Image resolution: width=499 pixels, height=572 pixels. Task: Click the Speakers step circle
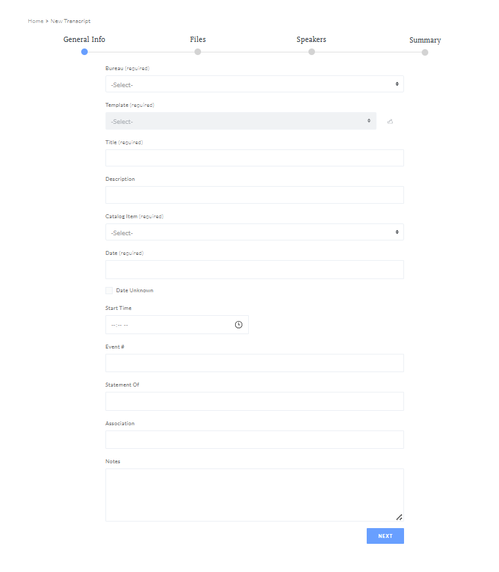point(311,52)
